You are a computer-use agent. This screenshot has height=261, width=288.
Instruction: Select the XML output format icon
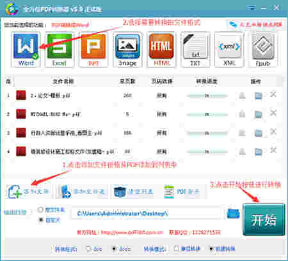tap(229, 50)
